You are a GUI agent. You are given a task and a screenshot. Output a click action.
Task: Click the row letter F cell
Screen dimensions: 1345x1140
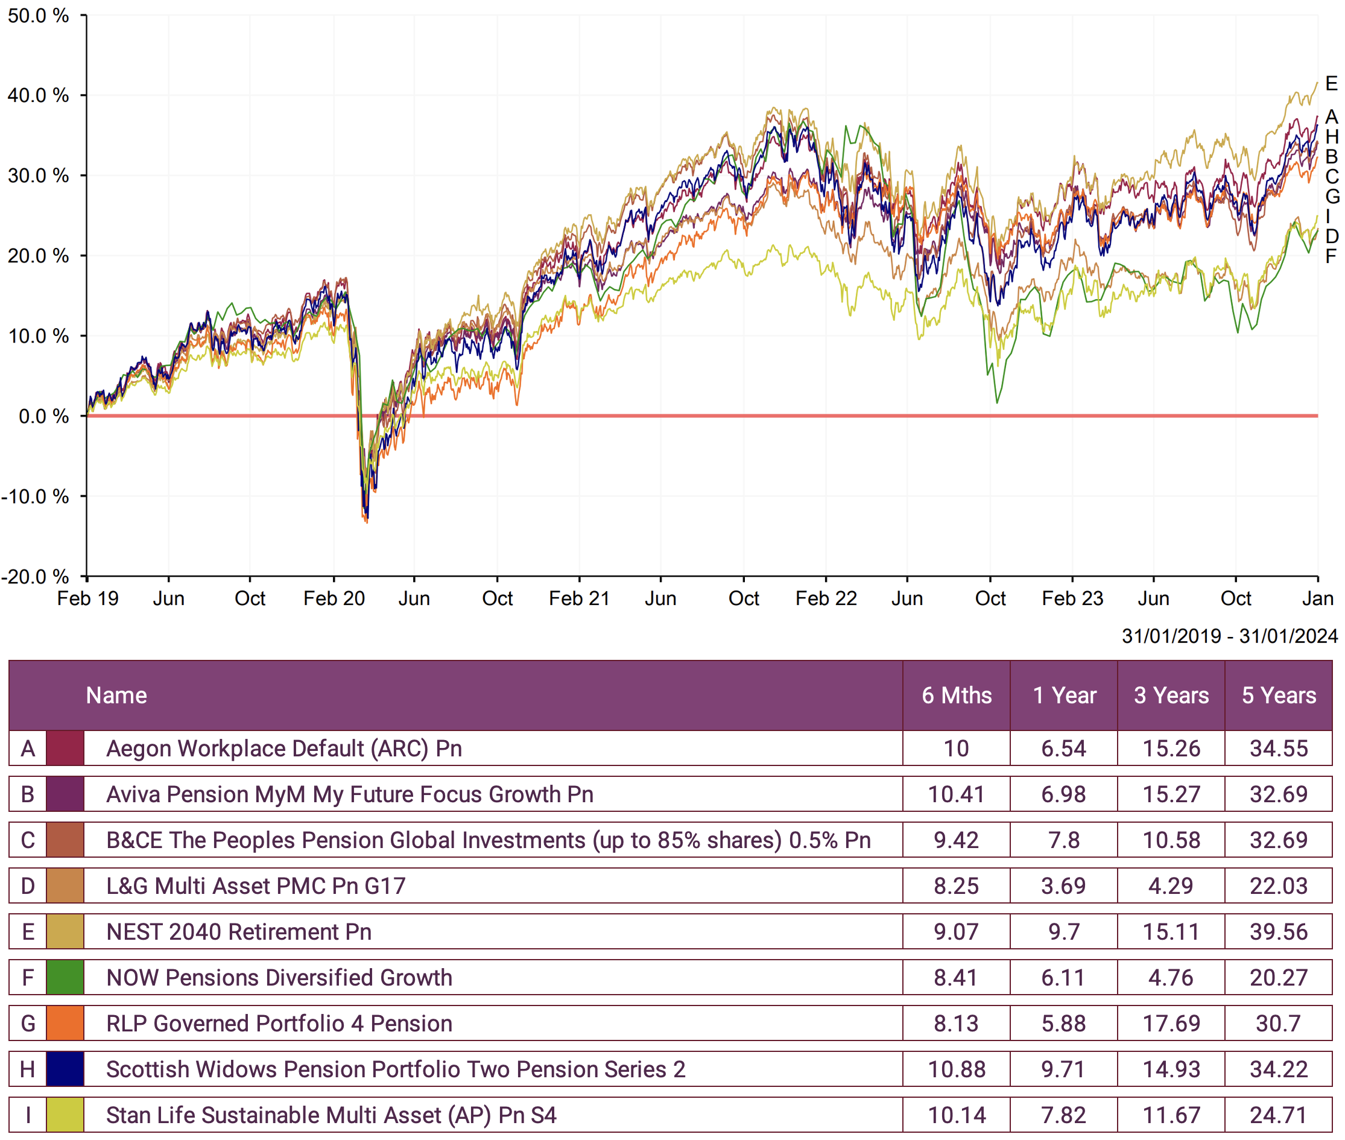[28, 978]
